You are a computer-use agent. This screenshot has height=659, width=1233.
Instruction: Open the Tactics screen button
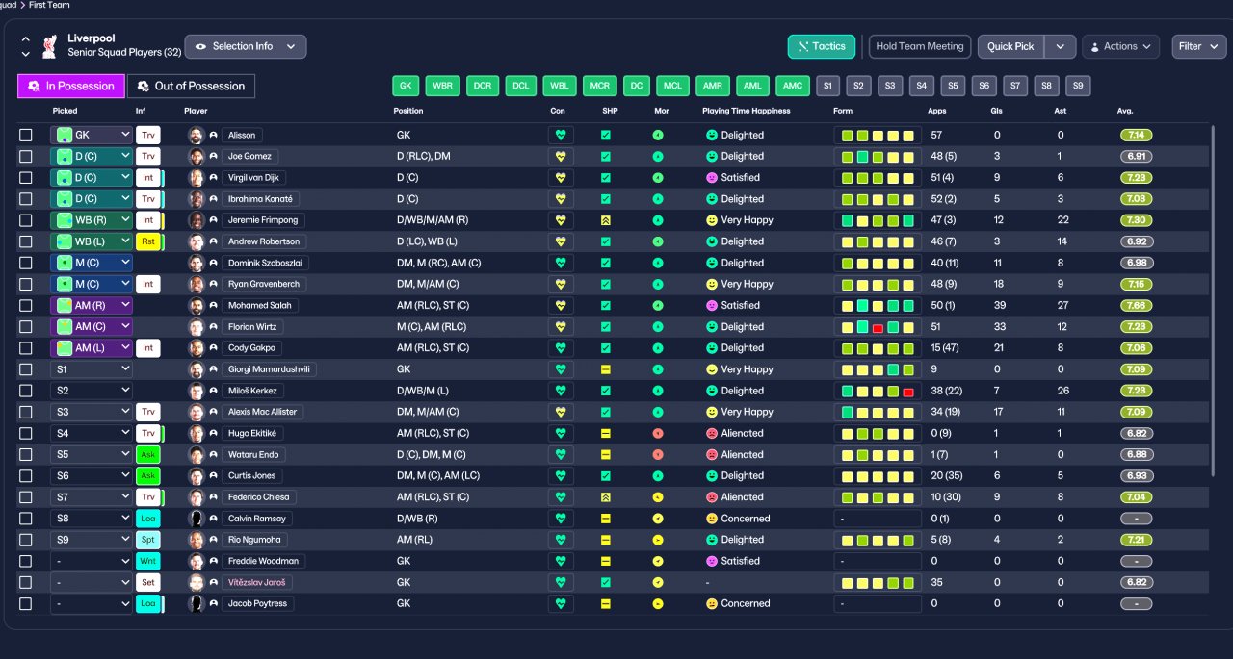pos(822,46)
